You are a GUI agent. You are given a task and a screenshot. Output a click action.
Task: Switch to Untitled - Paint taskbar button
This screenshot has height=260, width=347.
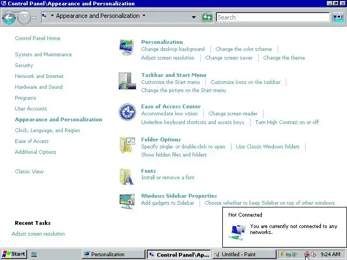[x=244, y=255]
